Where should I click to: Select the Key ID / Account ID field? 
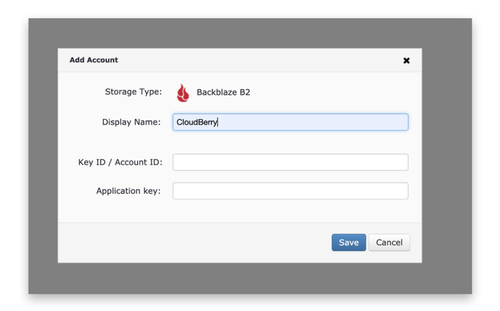pos(290,162)
